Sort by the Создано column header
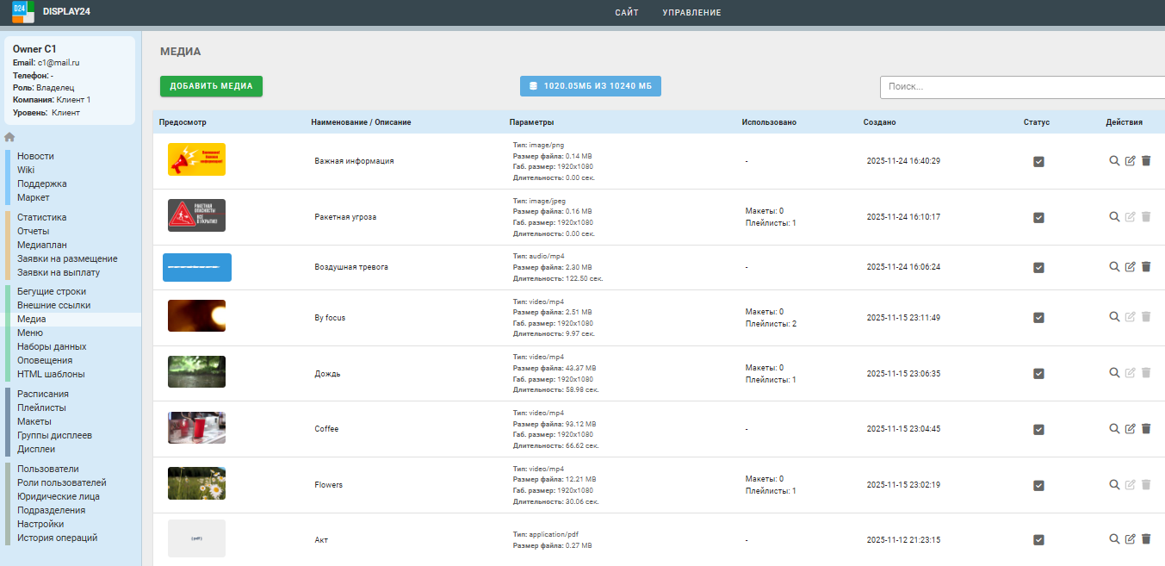1165x566 pixels. coord(879,122)
